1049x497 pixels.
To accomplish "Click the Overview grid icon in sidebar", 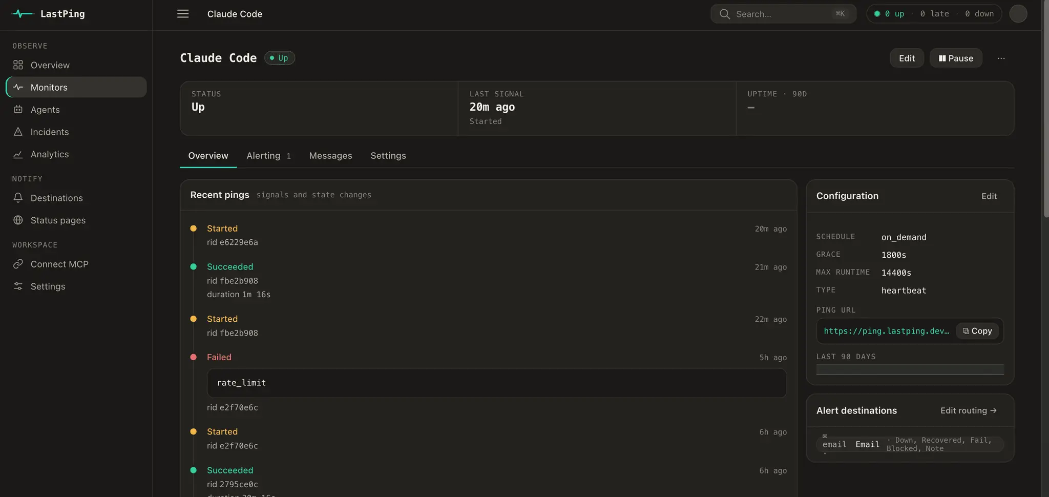I will (18, 65).
